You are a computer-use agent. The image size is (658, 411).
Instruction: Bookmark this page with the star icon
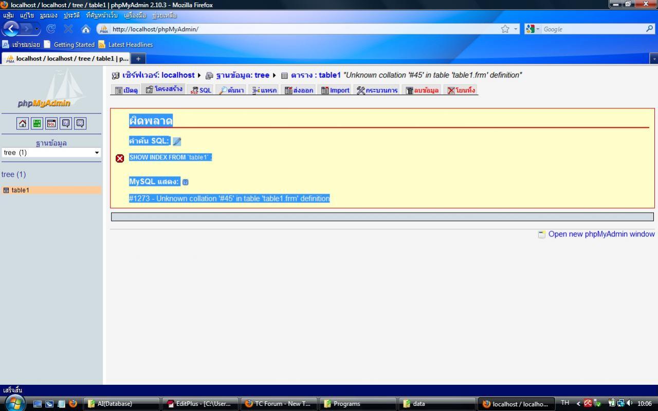[505, 29]
